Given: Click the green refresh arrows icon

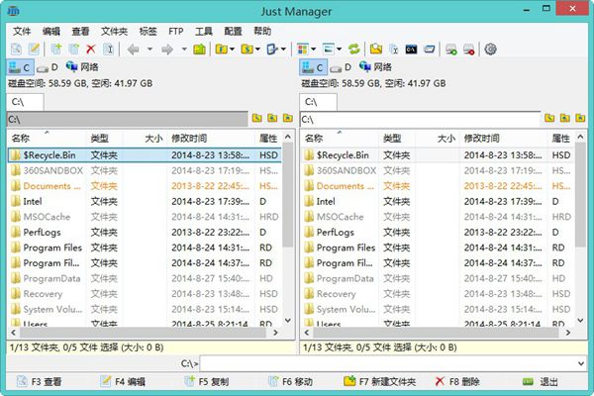Looking at the screenshot, I should [x=354, y=49].
